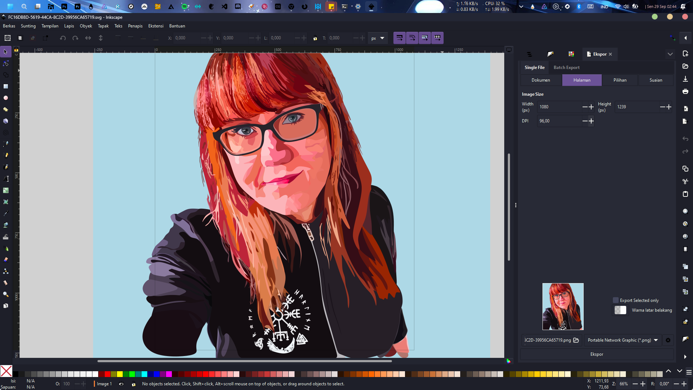This screenshot has width=693, height=390.
Task: Expand the dock panel chevron menu
Action: pos(670,54)
